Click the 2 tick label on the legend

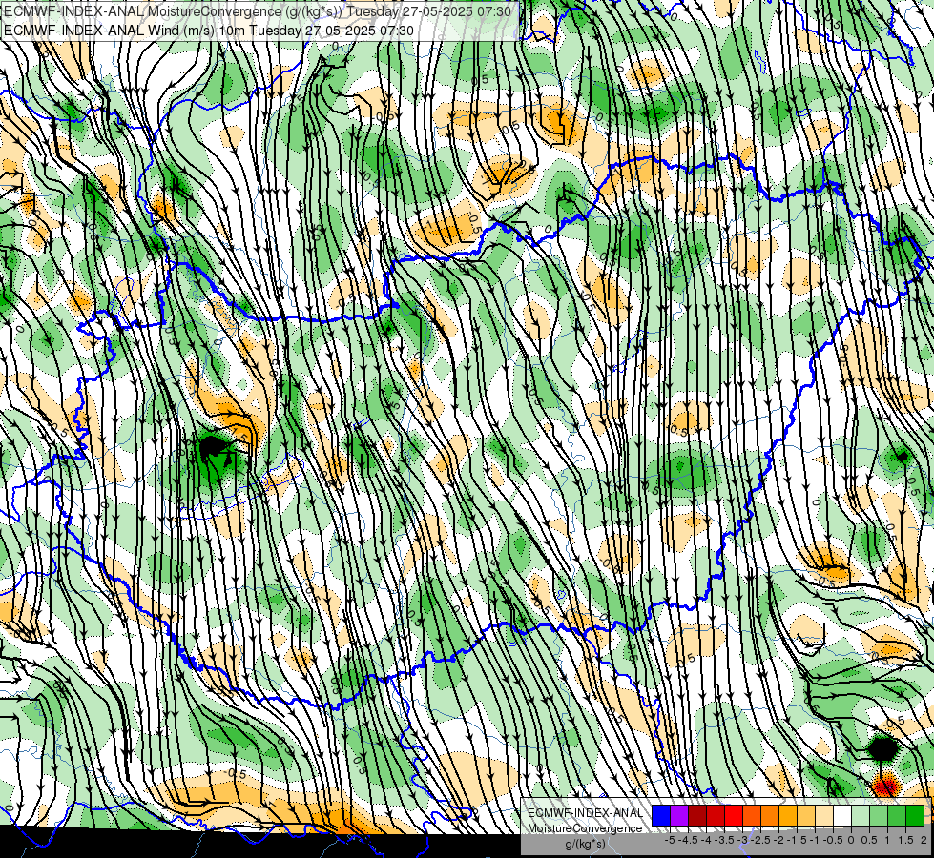pos(924,840)
